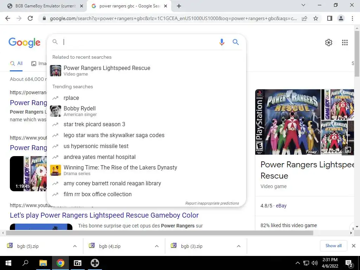Select star trek picard season 3 suggestion
The image size is (360, 270).
pyautogui.click(x=146, y=124)
